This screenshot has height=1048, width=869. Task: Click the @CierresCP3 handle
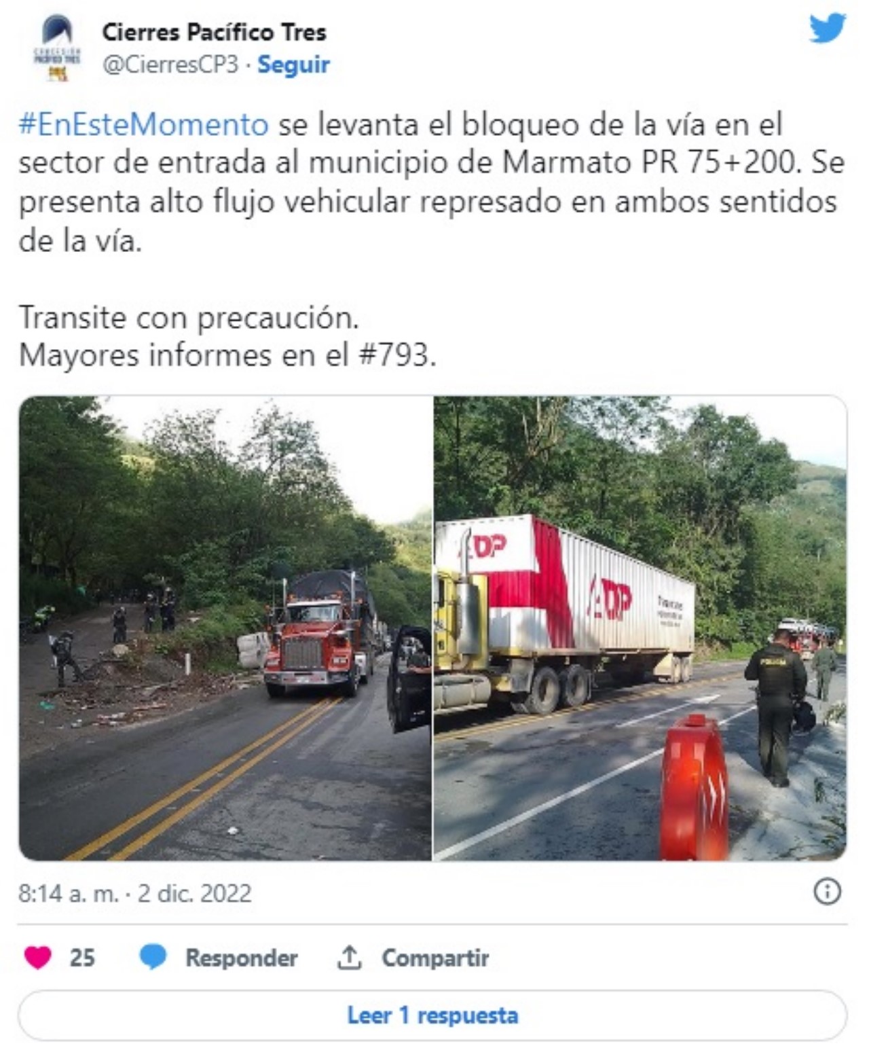170,65
